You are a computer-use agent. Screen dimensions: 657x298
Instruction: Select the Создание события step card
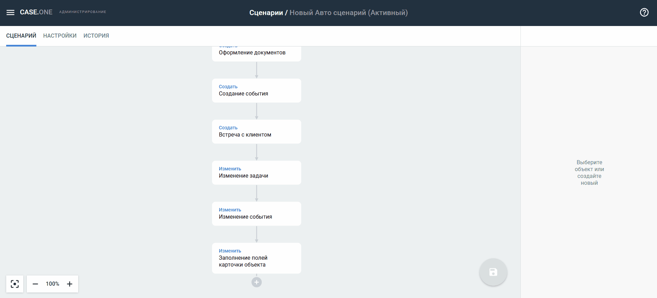[257, 91]
